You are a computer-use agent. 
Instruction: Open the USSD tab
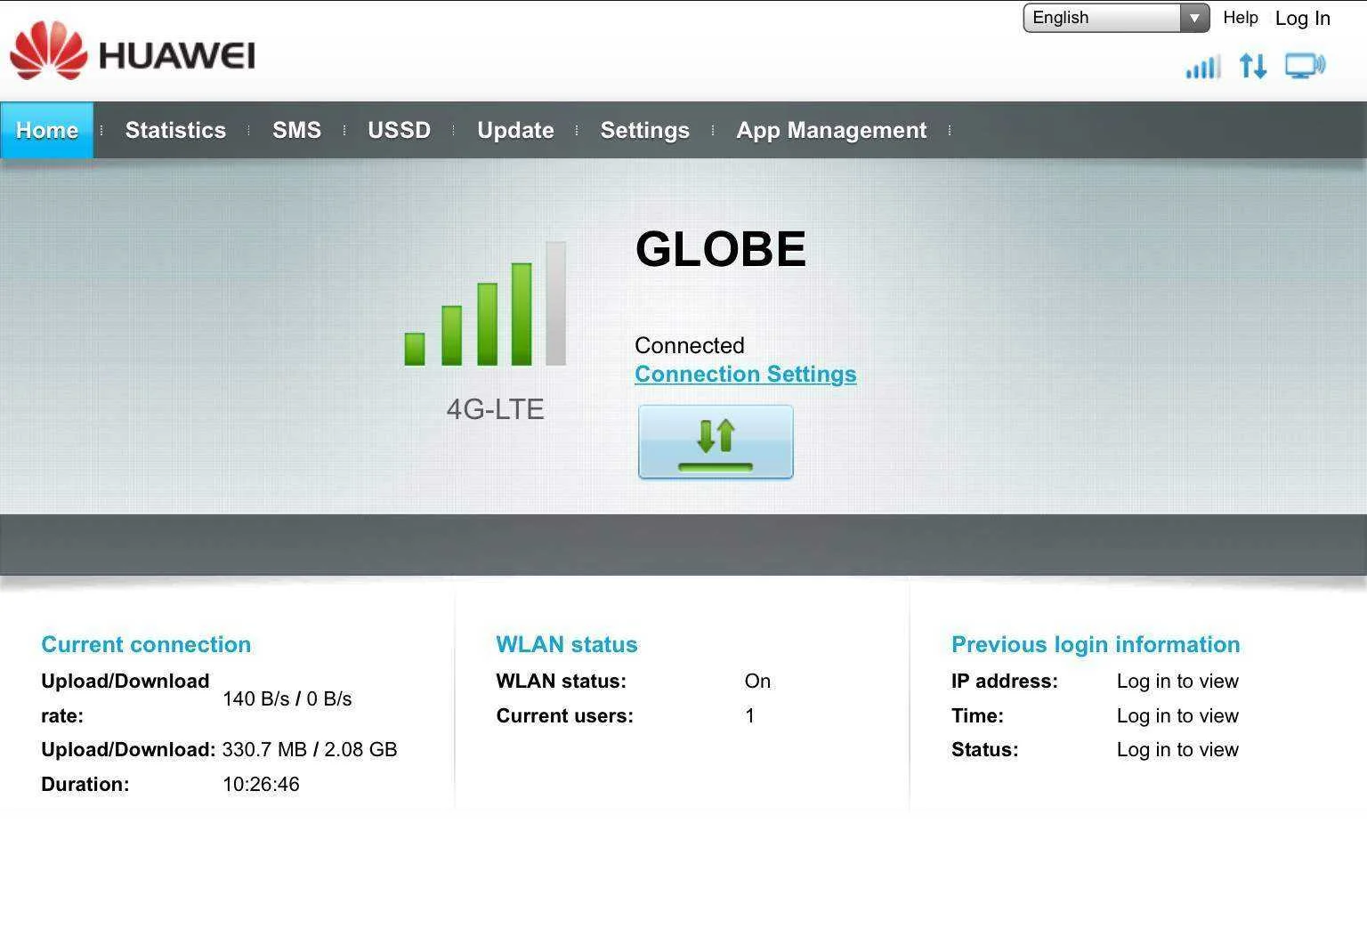click(399, 130)
